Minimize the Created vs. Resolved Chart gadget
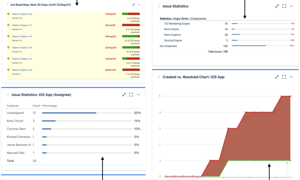This screenshot has width=300, height=180. pos(277,77)
